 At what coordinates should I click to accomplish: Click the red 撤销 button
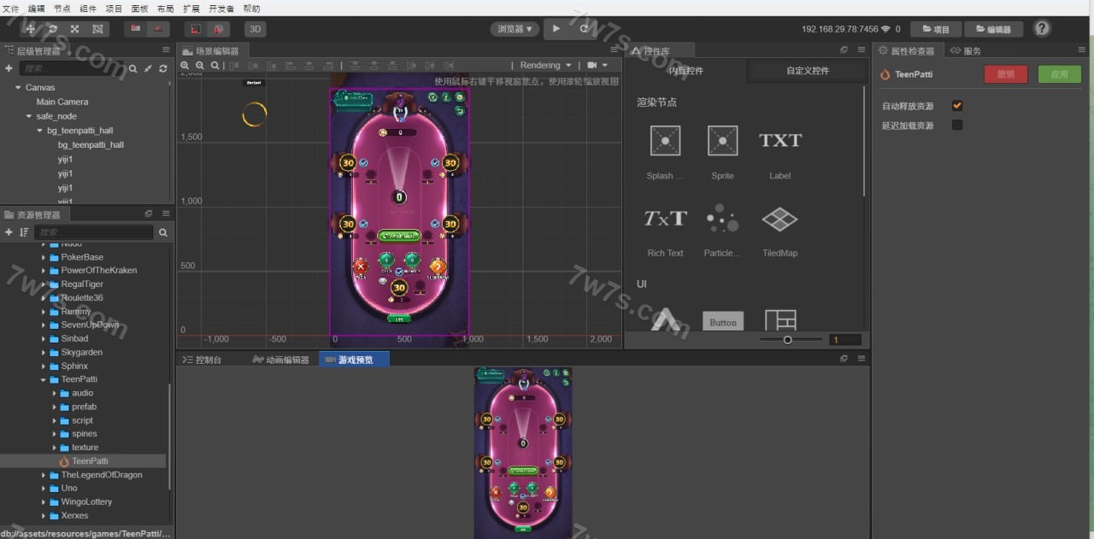click(1006, 74)
